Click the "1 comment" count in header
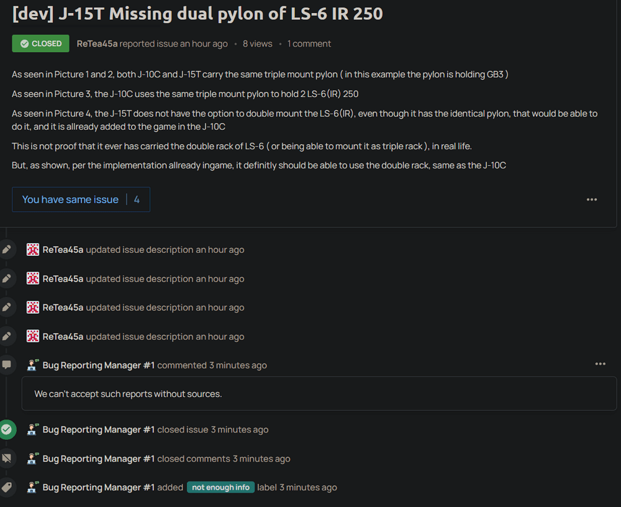 pyautogui.click(x=309, y=43)
